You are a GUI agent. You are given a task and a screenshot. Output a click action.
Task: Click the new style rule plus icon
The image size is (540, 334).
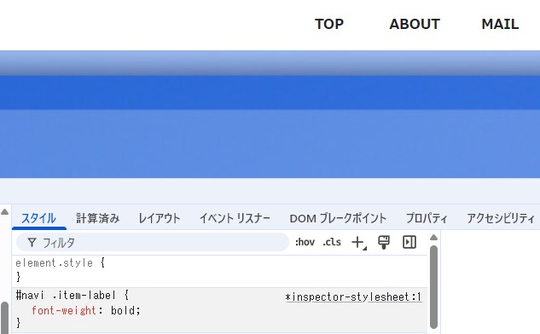[357, 242]
